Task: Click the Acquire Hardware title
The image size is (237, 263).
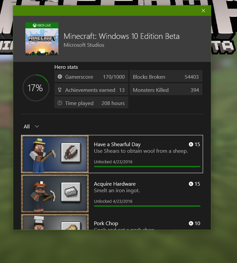Action: 115,184
